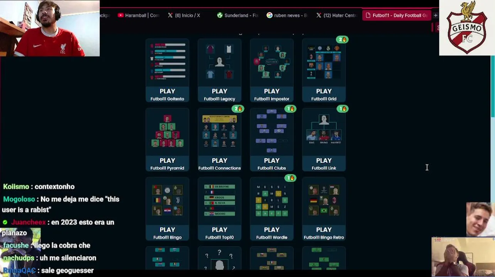The image size is (495, 277).
Task: Open the Bingo Retro thumbnail
Action: (x=324, y=200)
